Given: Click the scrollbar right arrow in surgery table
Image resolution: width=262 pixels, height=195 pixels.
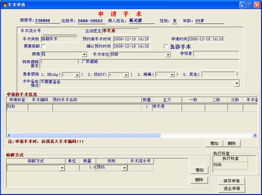Looking at the screenshot, I should 255,135.
